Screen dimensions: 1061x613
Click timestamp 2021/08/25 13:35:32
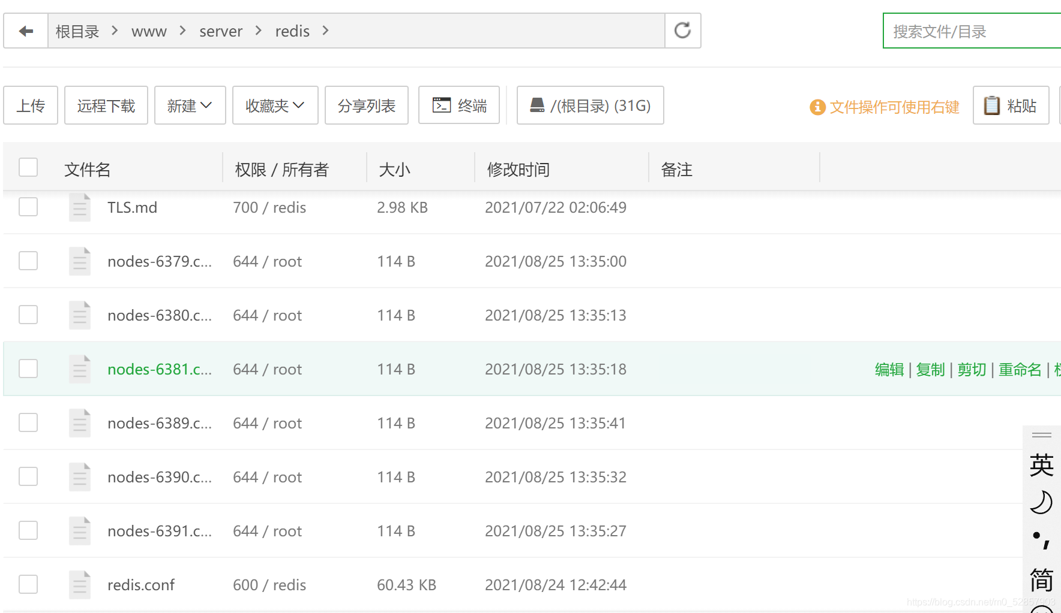click(556, 477)
